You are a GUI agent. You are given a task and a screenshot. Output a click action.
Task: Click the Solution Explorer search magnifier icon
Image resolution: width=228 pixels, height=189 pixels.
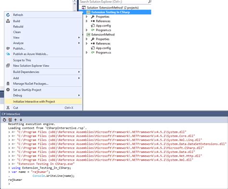coord(150,1)
